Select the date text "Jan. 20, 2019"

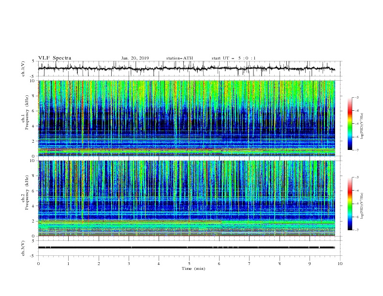135,58
